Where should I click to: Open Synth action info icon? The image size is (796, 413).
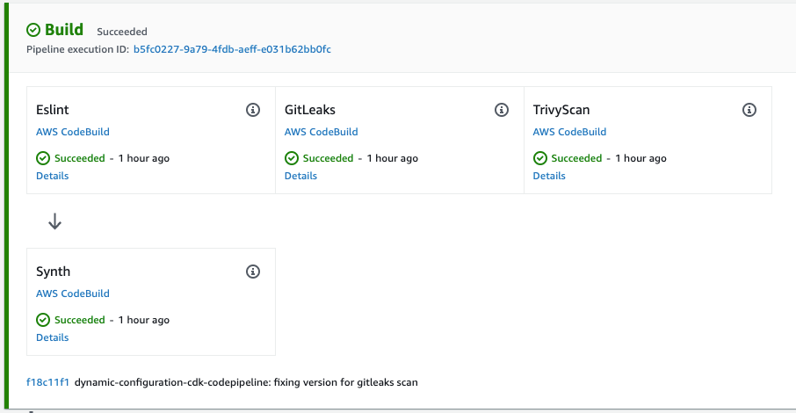click(x=253, y=272)
